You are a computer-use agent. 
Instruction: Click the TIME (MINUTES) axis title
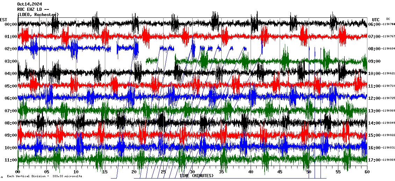(196, 176)
